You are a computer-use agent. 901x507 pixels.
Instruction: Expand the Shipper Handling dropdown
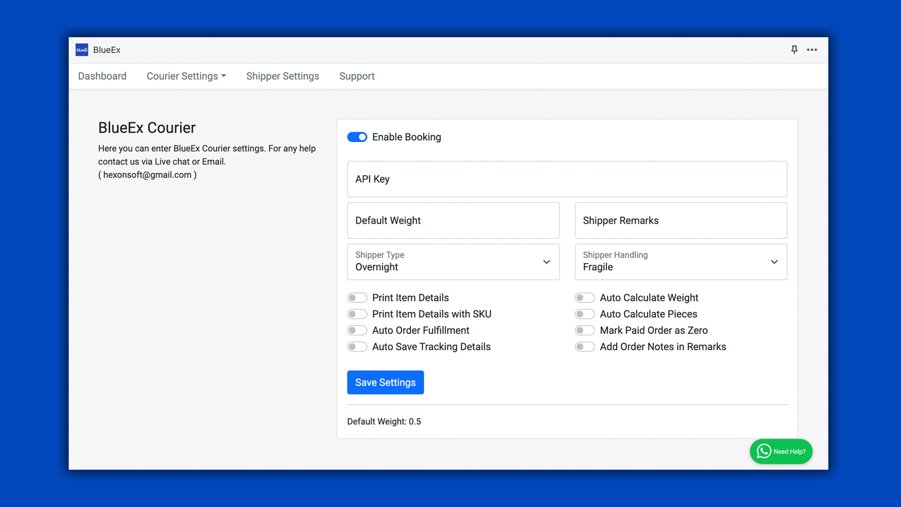pyautogui.click(x=680, y=262)
